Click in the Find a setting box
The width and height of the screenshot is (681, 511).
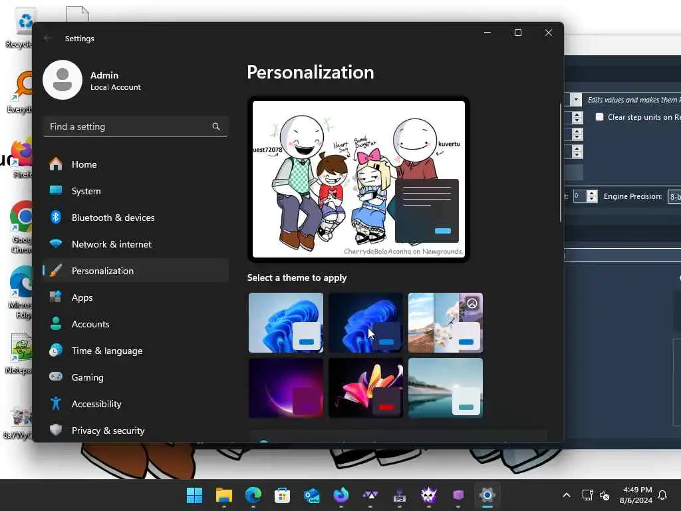click(x=136, y=126)
